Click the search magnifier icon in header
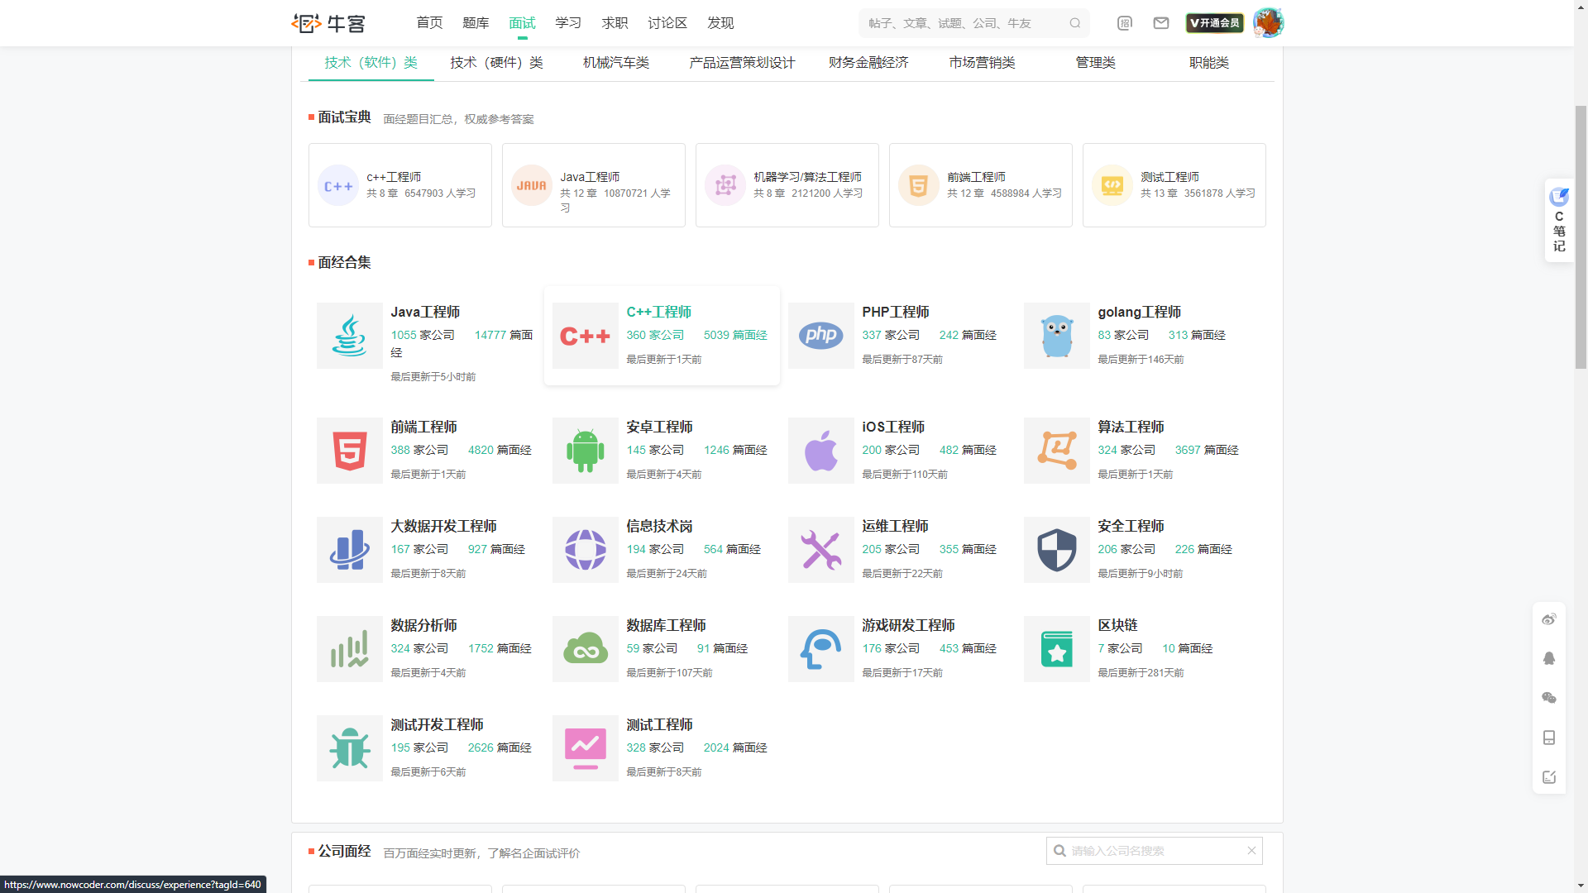 coord(1074,23)
